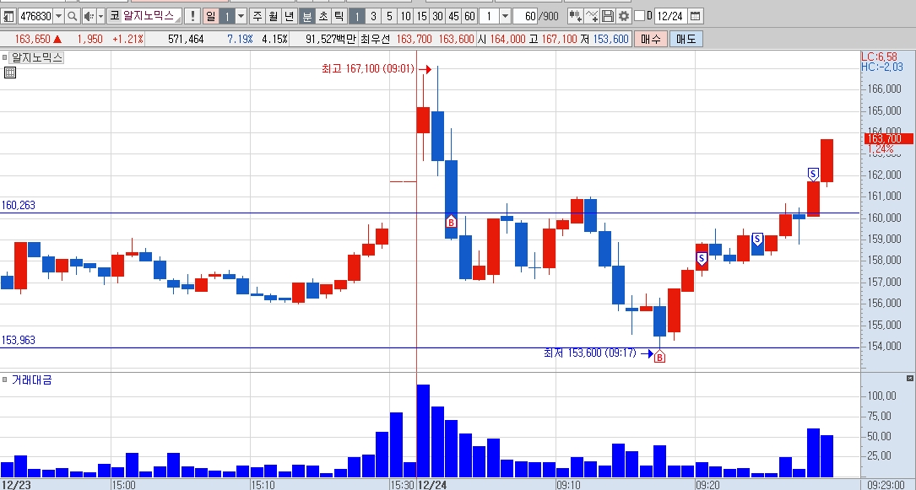Select 주 (weekly) chart period

[x=257, y=16]
